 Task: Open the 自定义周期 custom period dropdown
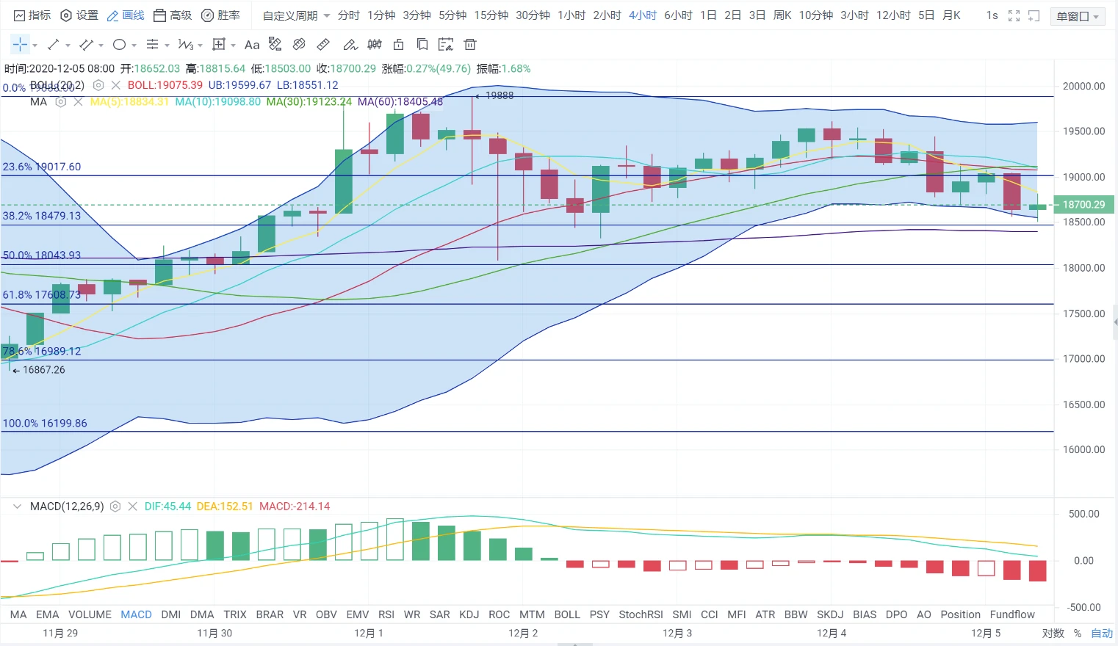click(296, 15)
